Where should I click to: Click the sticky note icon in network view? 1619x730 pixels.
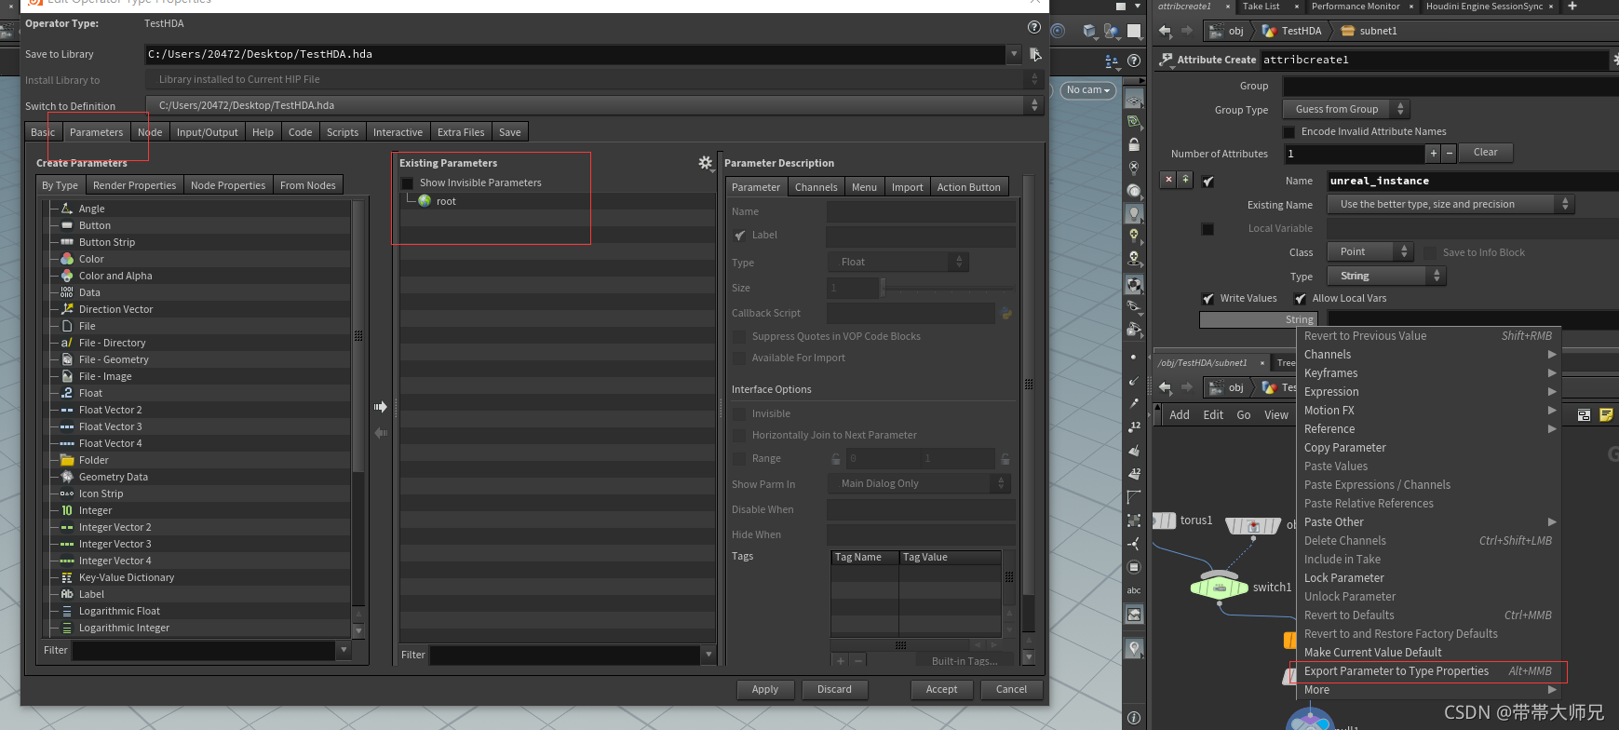[1606, 415]
